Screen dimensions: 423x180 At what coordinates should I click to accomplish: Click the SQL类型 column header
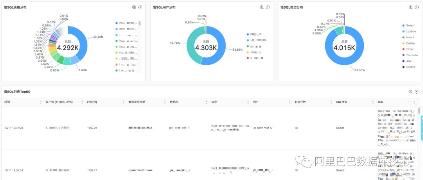[x=342, y=102]
